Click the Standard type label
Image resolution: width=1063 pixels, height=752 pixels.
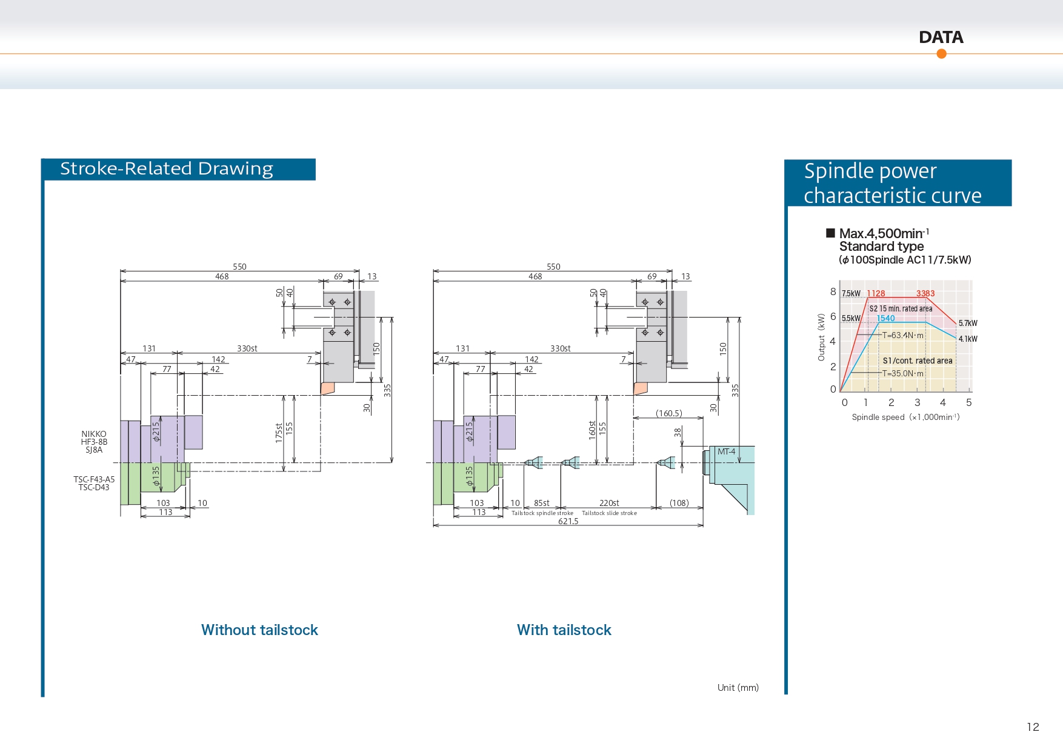(x=882, y=247)
